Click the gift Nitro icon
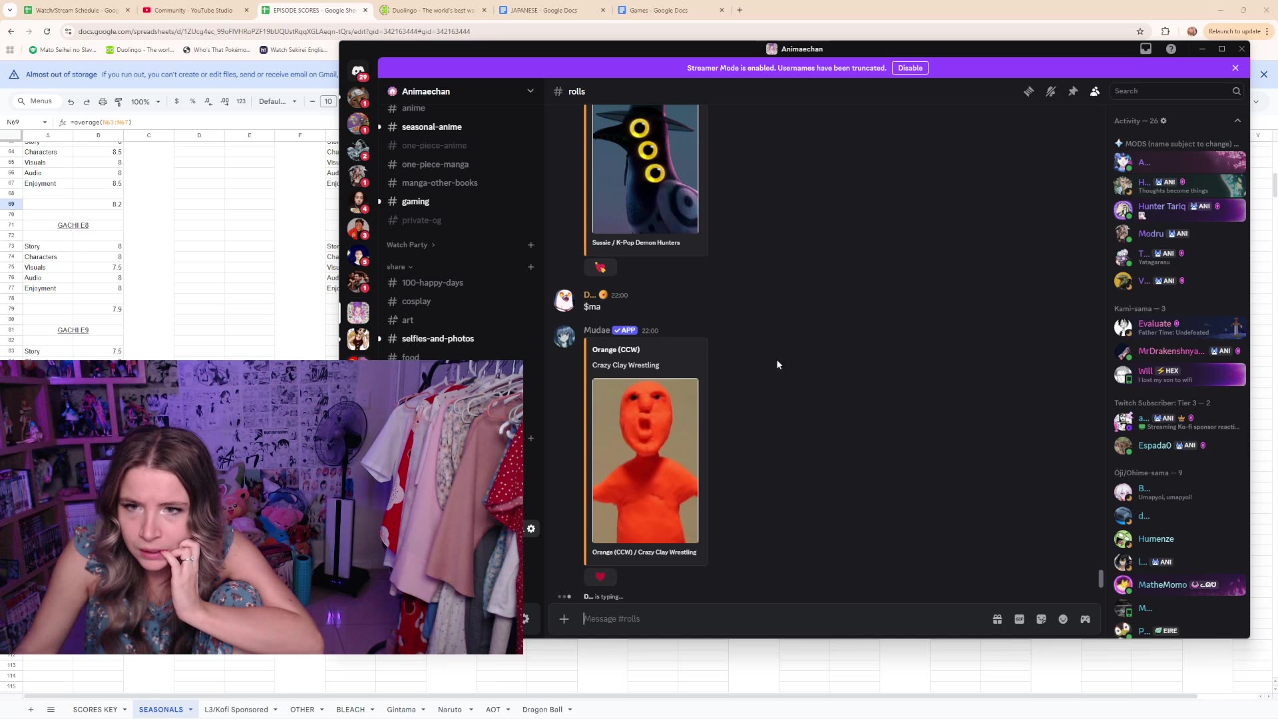1278x719 pixels. (x=997, y=619)
